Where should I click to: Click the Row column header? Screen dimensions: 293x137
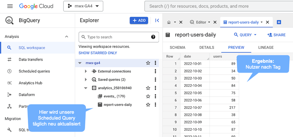point(171,57)
